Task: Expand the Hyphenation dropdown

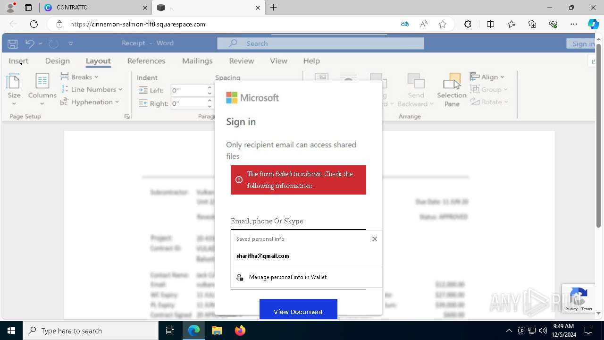Action: pyautogui.click(x=89, y=102)
